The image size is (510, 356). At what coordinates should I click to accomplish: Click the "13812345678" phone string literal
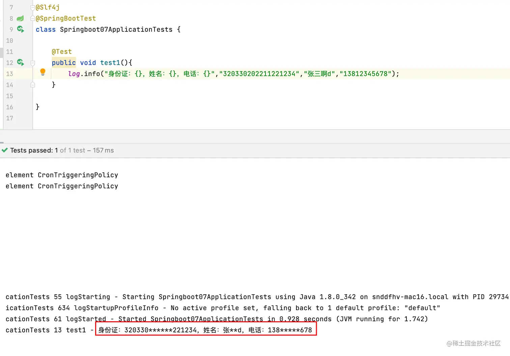(366, 74)
